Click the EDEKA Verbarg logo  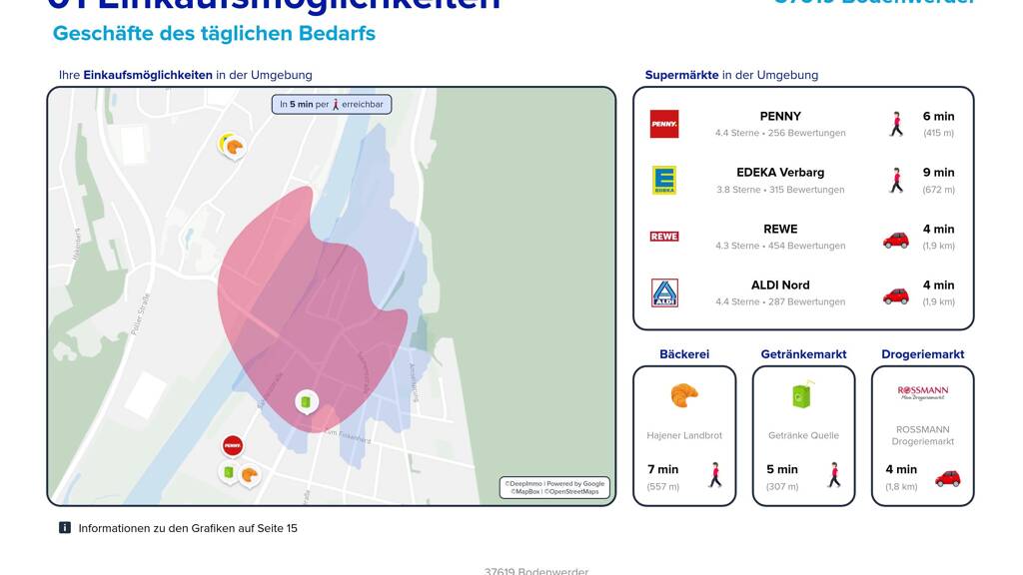pyautogui.click(x=663, y=180)
